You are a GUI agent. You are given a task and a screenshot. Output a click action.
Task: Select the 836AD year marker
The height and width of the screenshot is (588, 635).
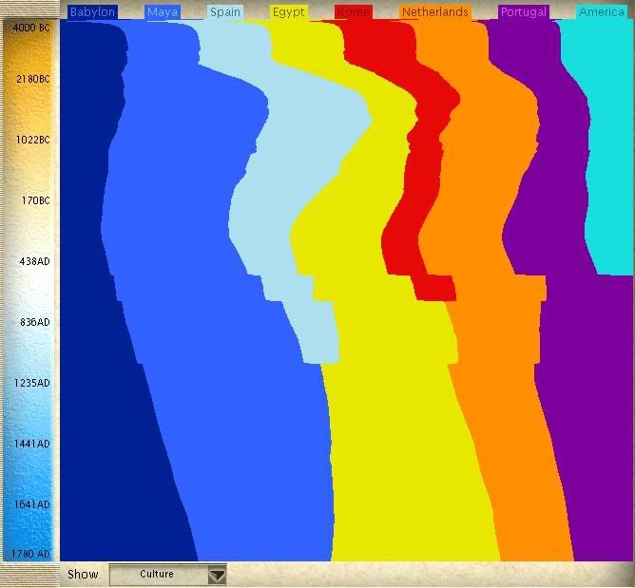coord(35,322)
